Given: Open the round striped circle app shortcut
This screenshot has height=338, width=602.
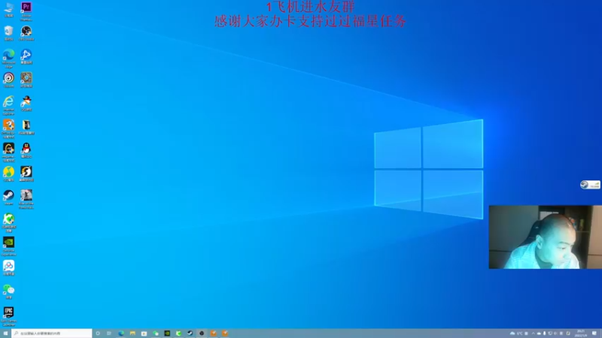Looking at the screenshot, I should [8, 80].
